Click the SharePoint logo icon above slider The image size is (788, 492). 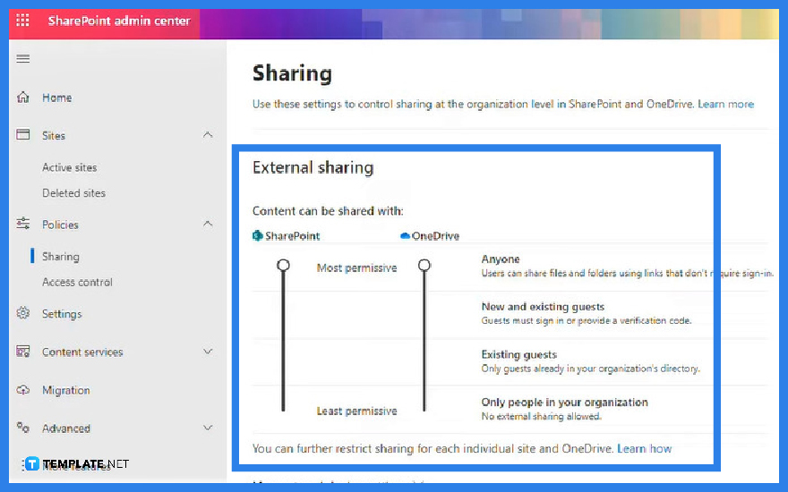258,235
